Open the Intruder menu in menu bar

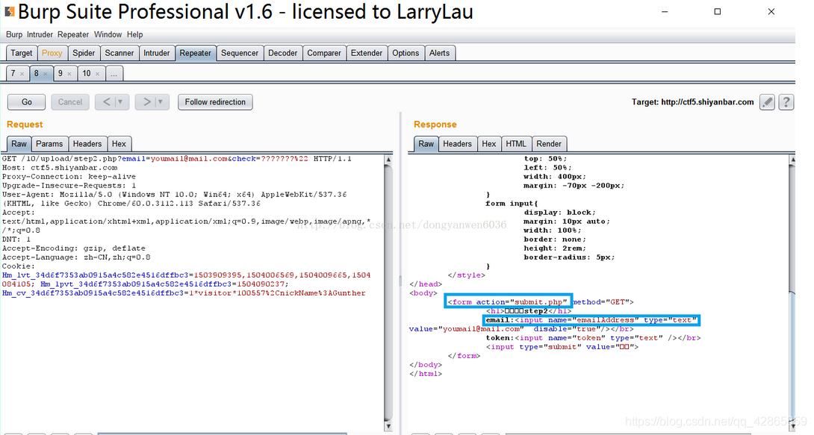point(40,35)
